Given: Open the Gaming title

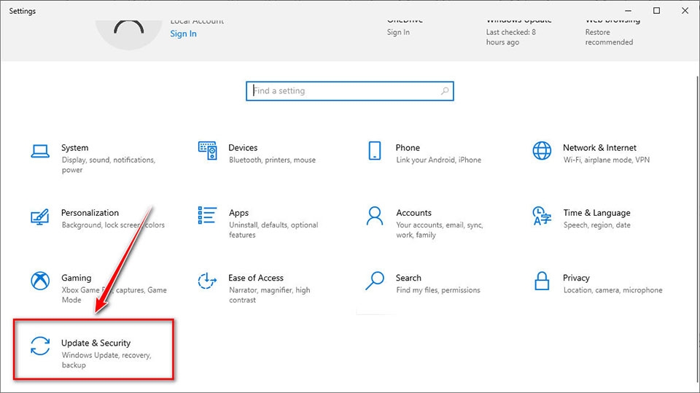Looking at the screenshot, I should (x=77, y=278).
